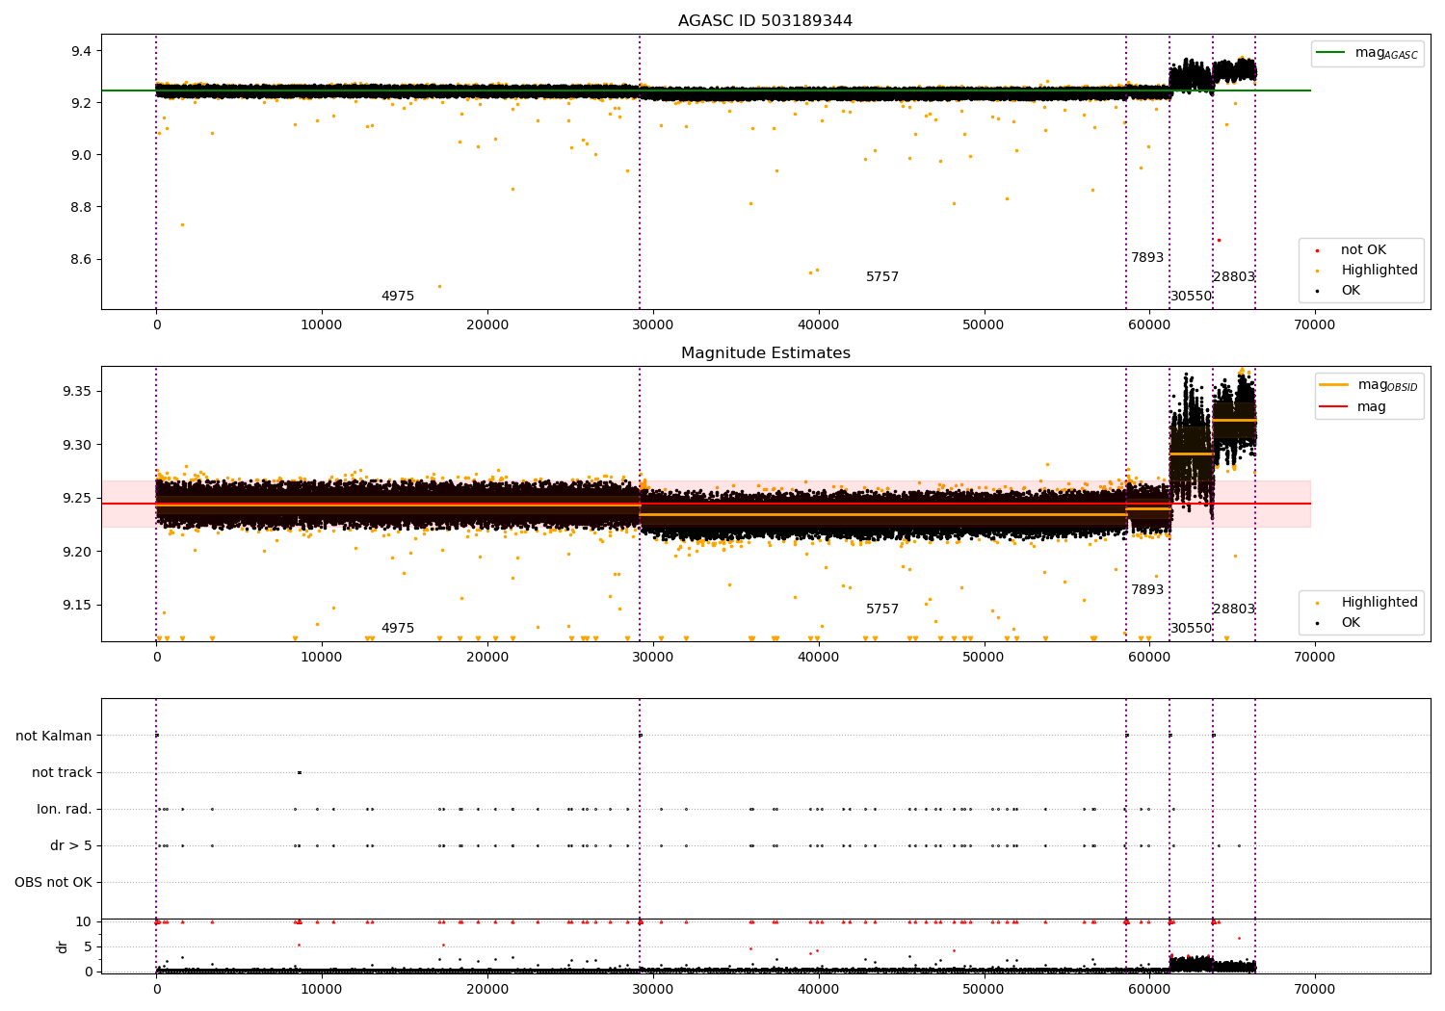Screen dimensions: 1445x1011
Task: Click the rotated 'dr' y-axis label
Action: pos(63,946)
